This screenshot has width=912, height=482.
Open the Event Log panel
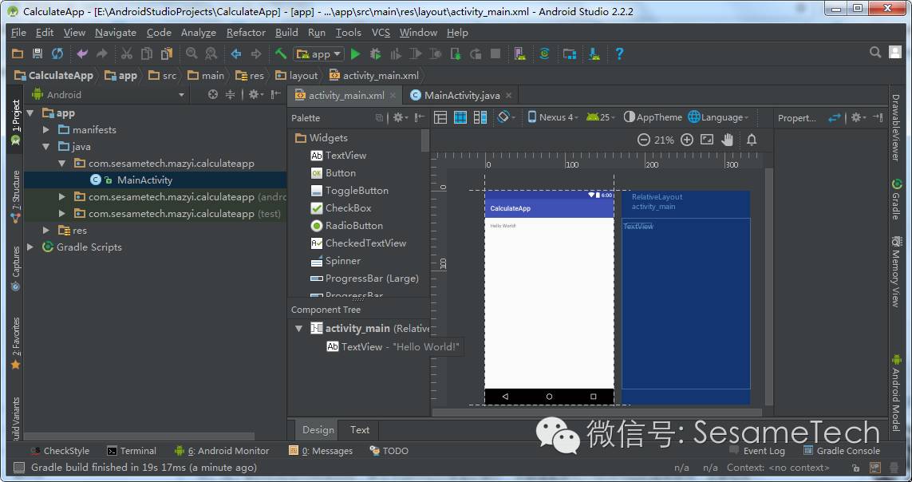(x=756, y=451)
